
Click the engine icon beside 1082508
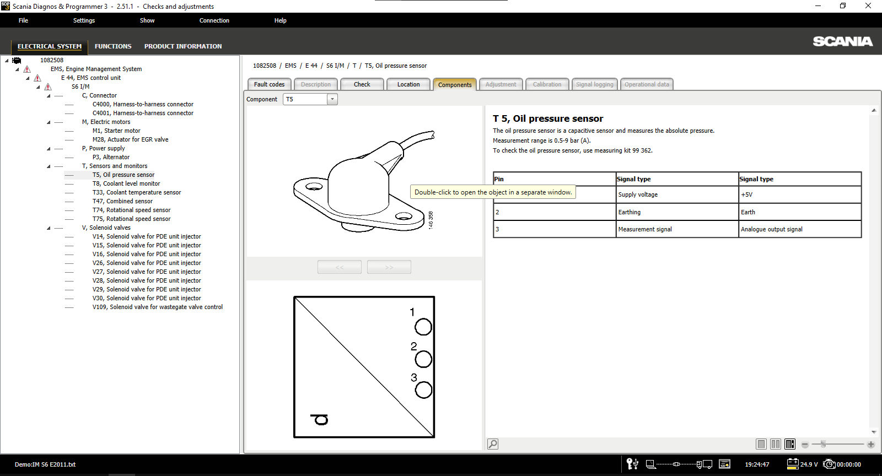tap(17, 61)
